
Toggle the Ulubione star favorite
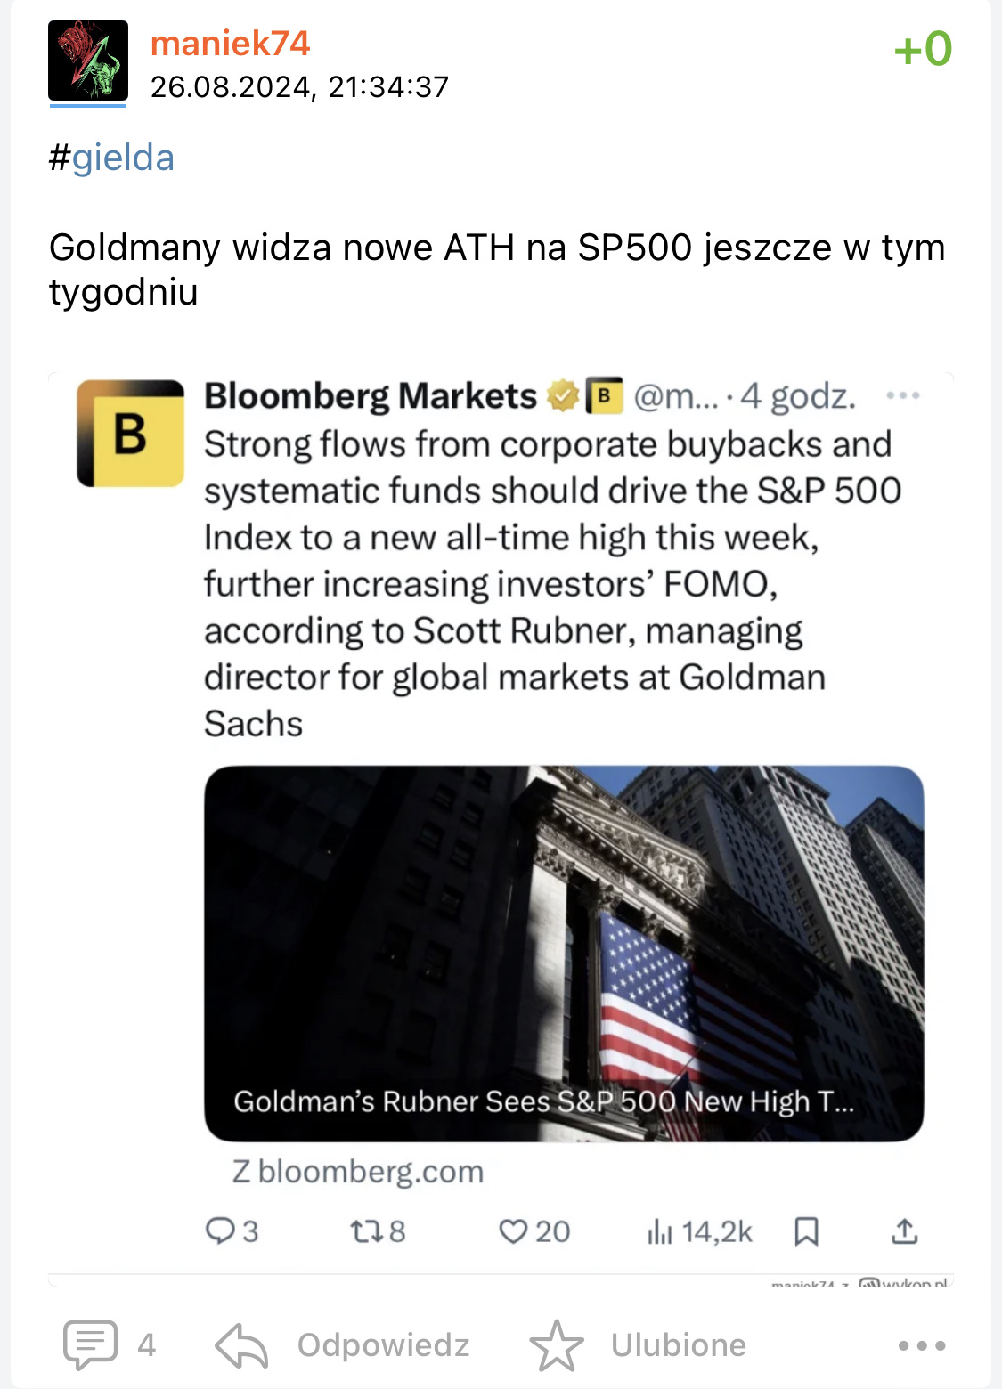coord(557,1344)
